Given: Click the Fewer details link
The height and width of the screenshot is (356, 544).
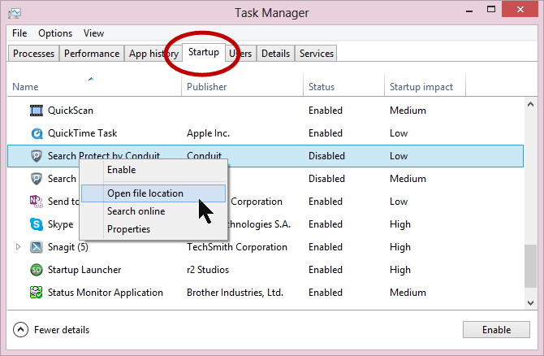Looking at the screenshot, I should pyautogui.click(x=62, y=330).
